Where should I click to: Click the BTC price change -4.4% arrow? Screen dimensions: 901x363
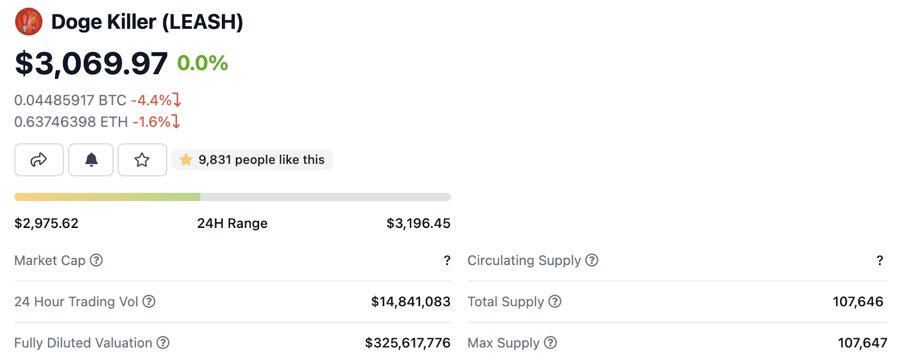(x=177, y=100)
